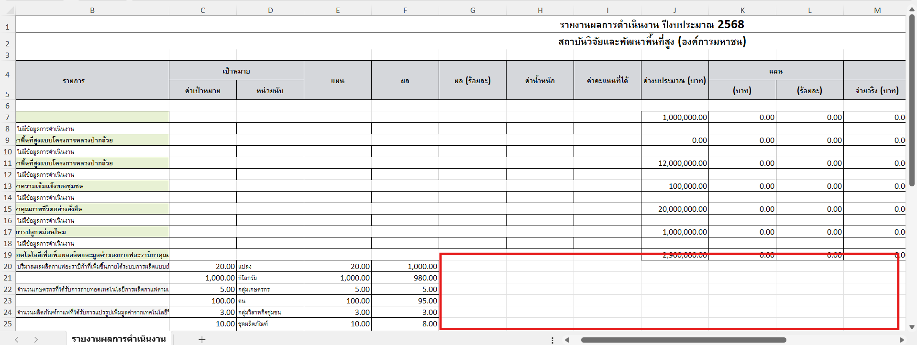The image size is (917, 345).
Task: Select row 20 header
Action: pyautogui.click(x=8, y=266)
